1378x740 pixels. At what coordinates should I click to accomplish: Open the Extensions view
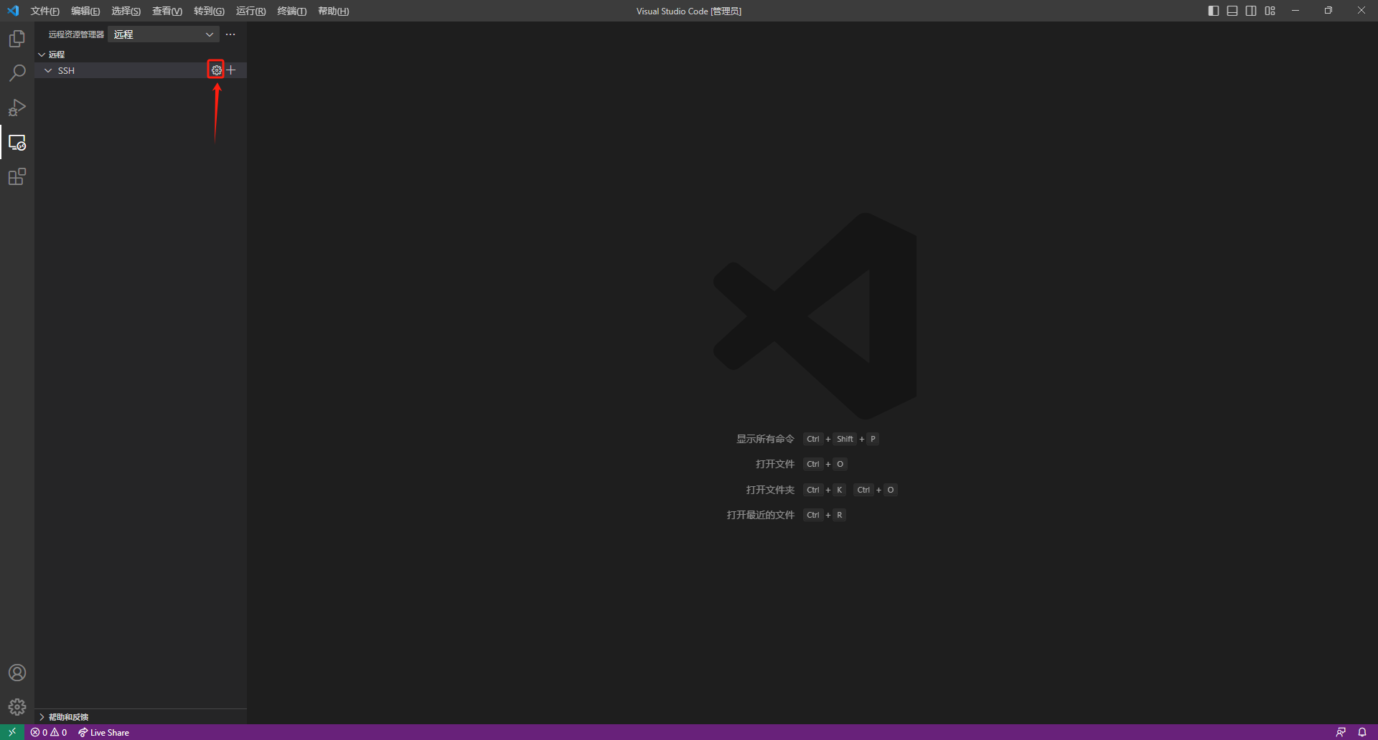(x=17, y=176)
